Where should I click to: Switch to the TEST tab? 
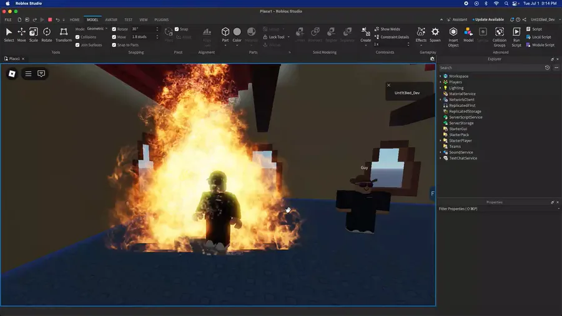pos(128,20)
